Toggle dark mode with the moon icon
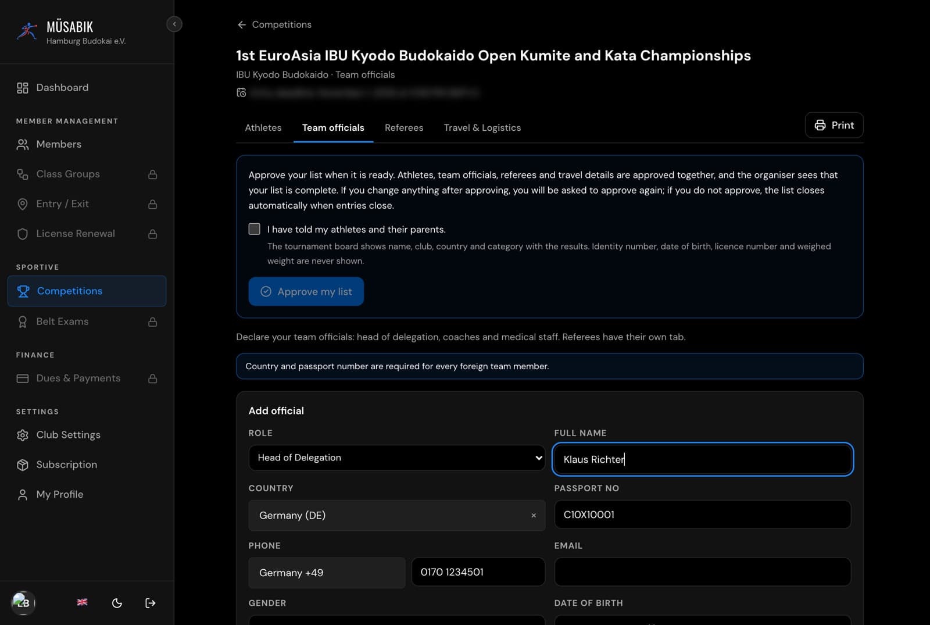 [x=117, y=603]
